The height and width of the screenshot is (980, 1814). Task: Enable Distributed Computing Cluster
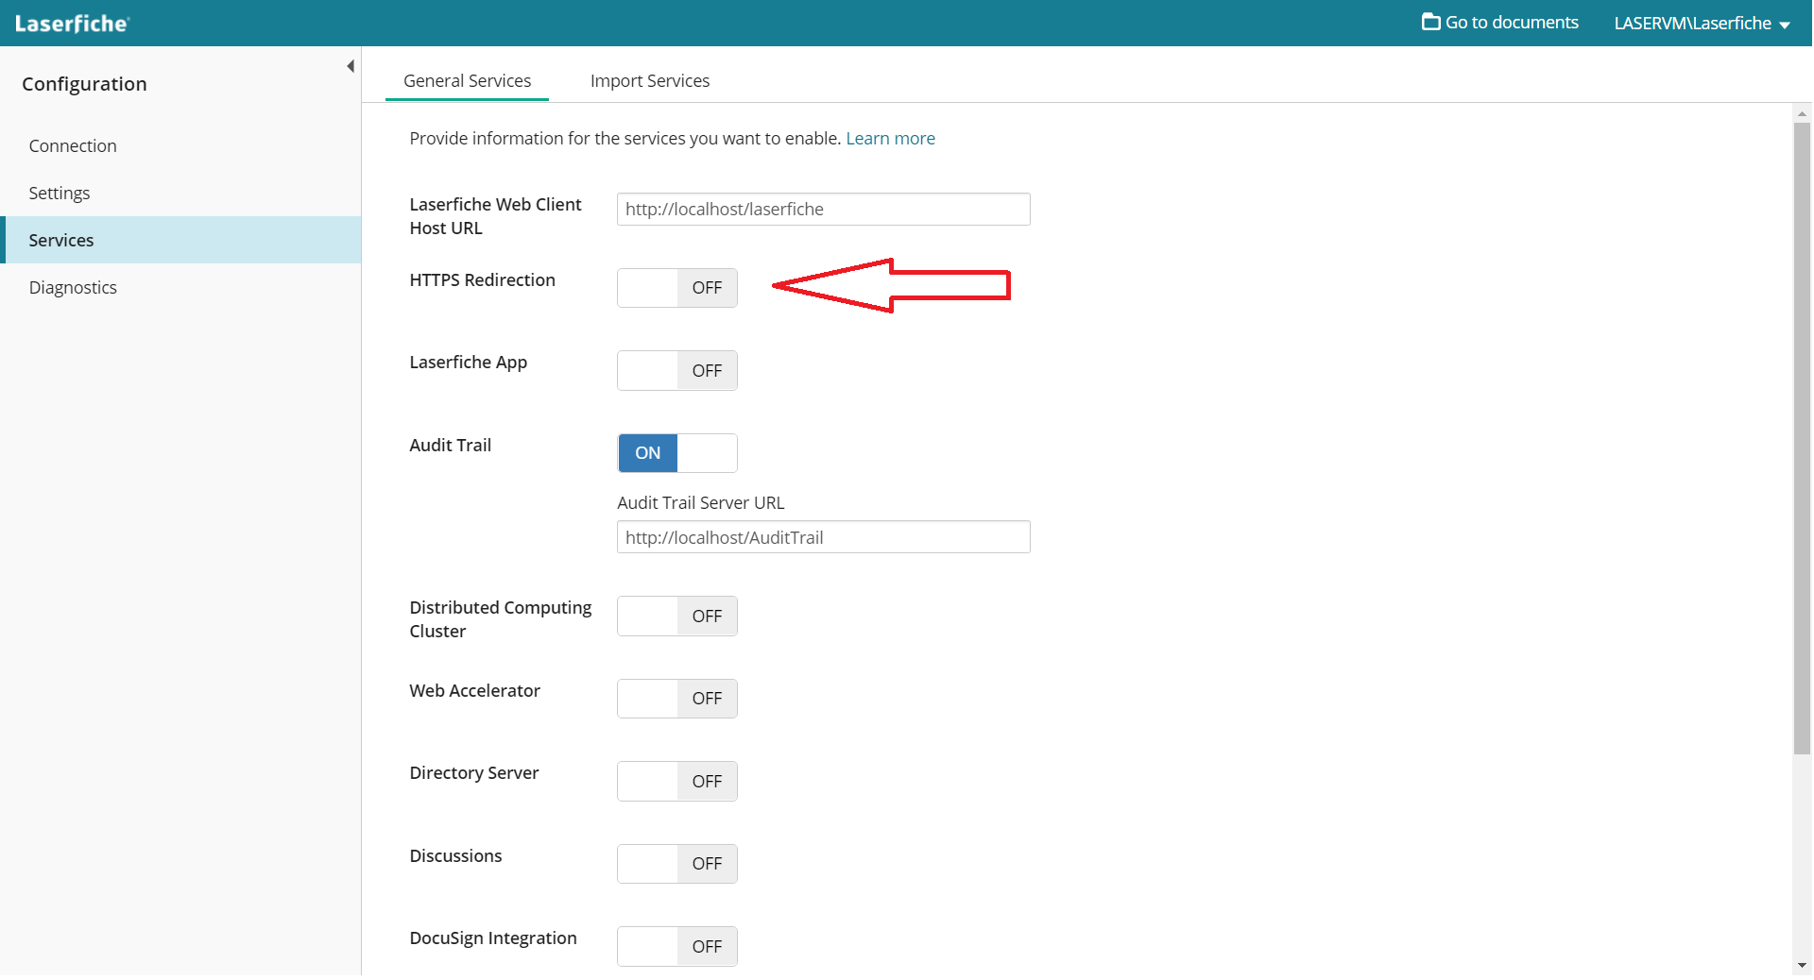pos(676,617)
